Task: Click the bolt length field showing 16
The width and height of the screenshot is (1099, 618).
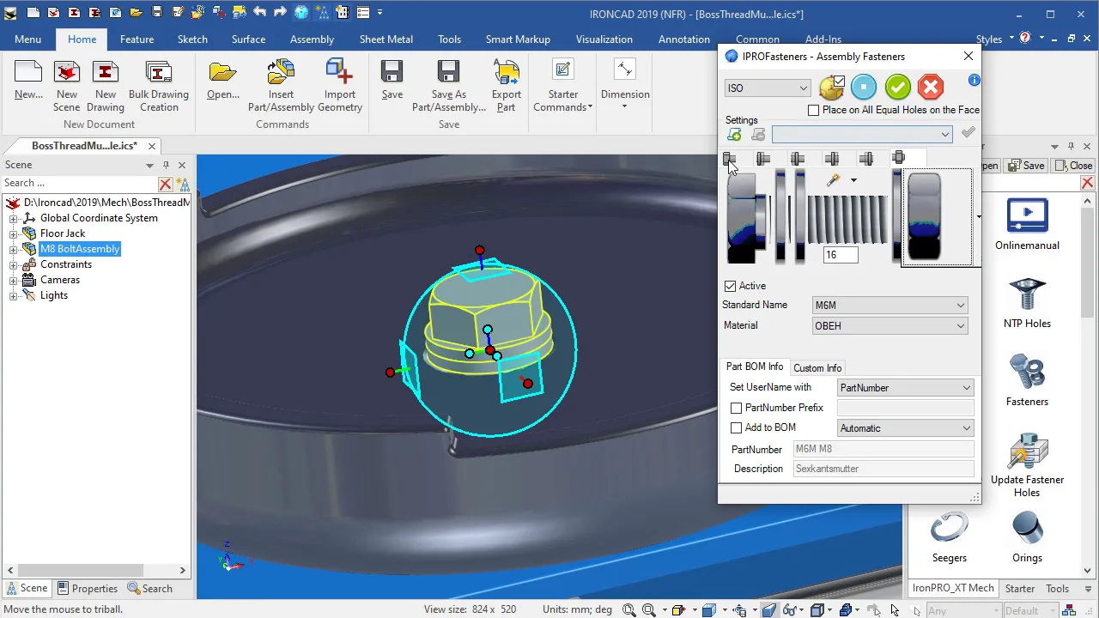Action: 841,255
